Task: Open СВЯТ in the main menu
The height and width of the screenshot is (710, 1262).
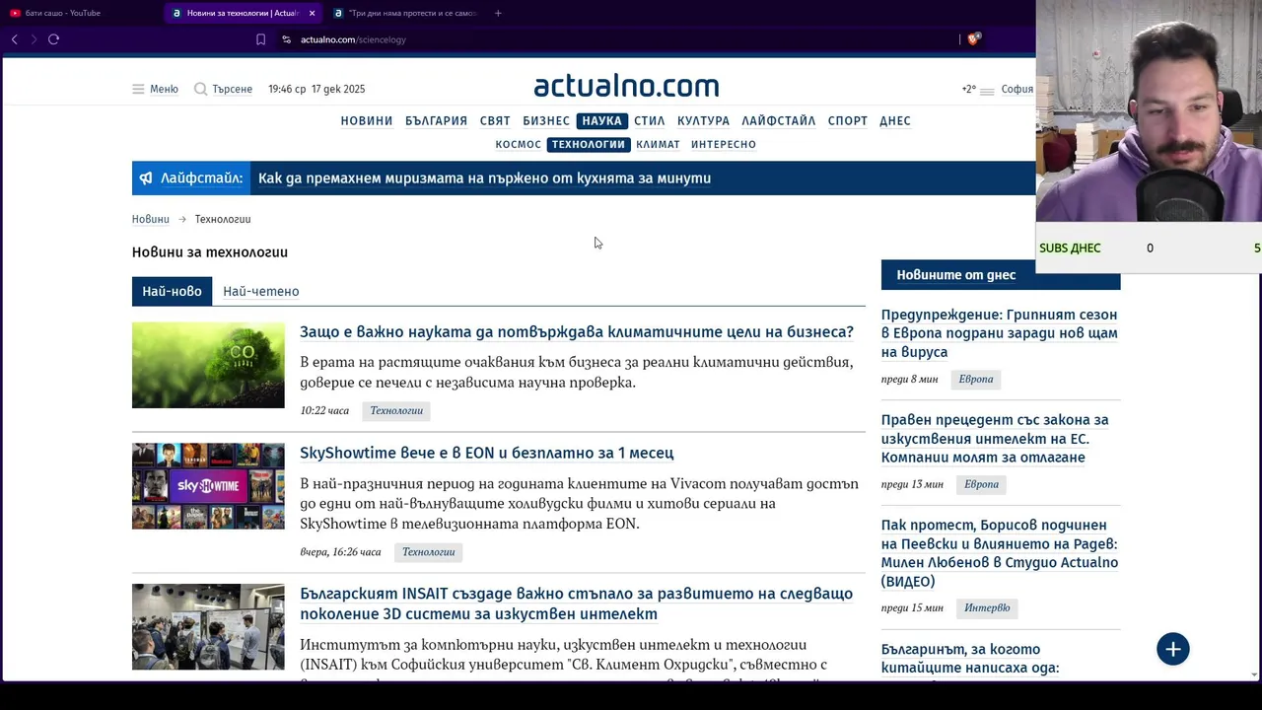Action: [x=495, y=121]
